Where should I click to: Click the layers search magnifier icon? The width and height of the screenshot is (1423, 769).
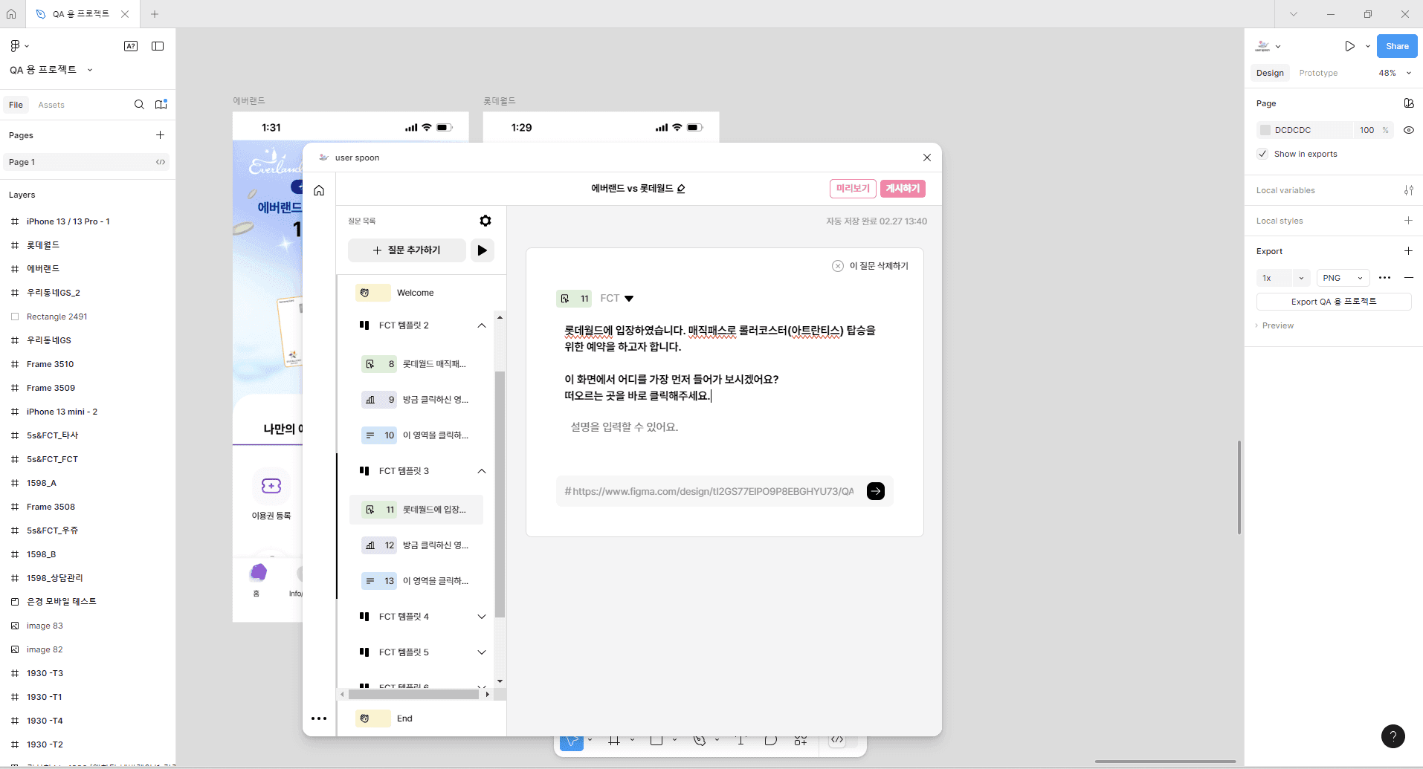139,105
